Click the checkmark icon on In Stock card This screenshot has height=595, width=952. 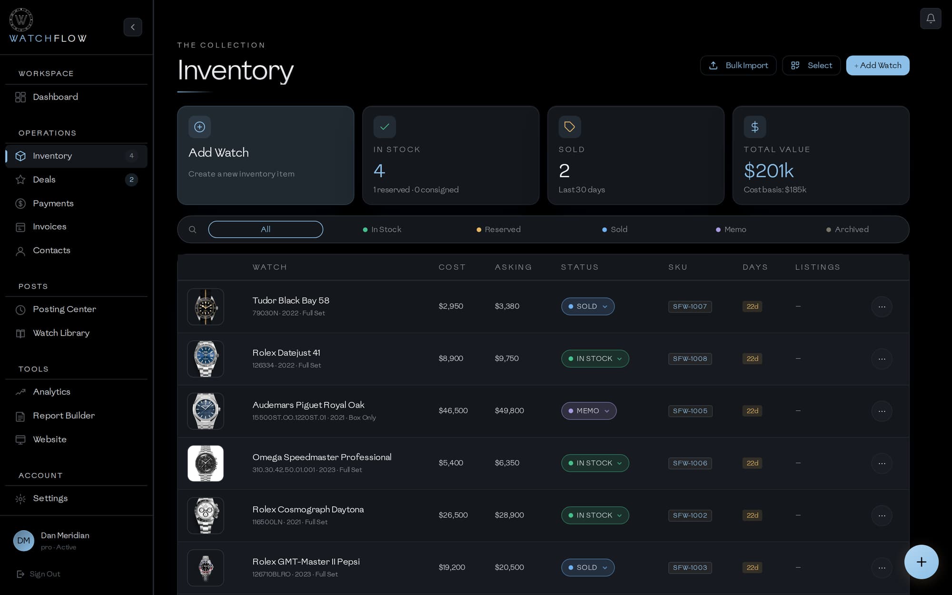[385, 127]
